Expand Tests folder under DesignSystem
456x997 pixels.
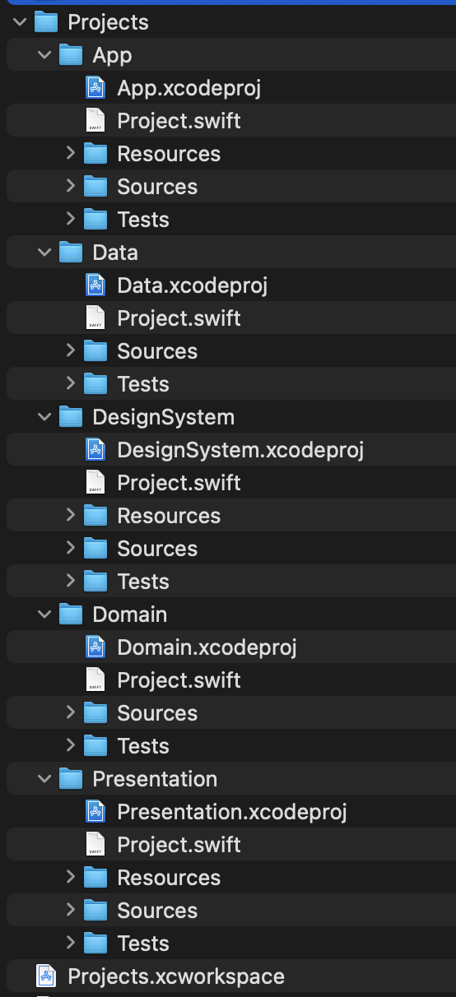pos(70,581)
